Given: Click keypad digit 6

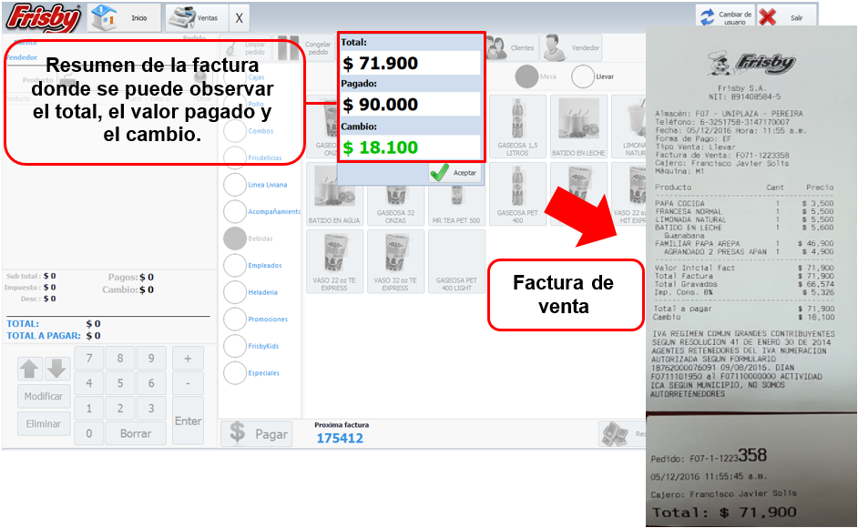Looking at the screenshot, I should [x=151, y=383].
